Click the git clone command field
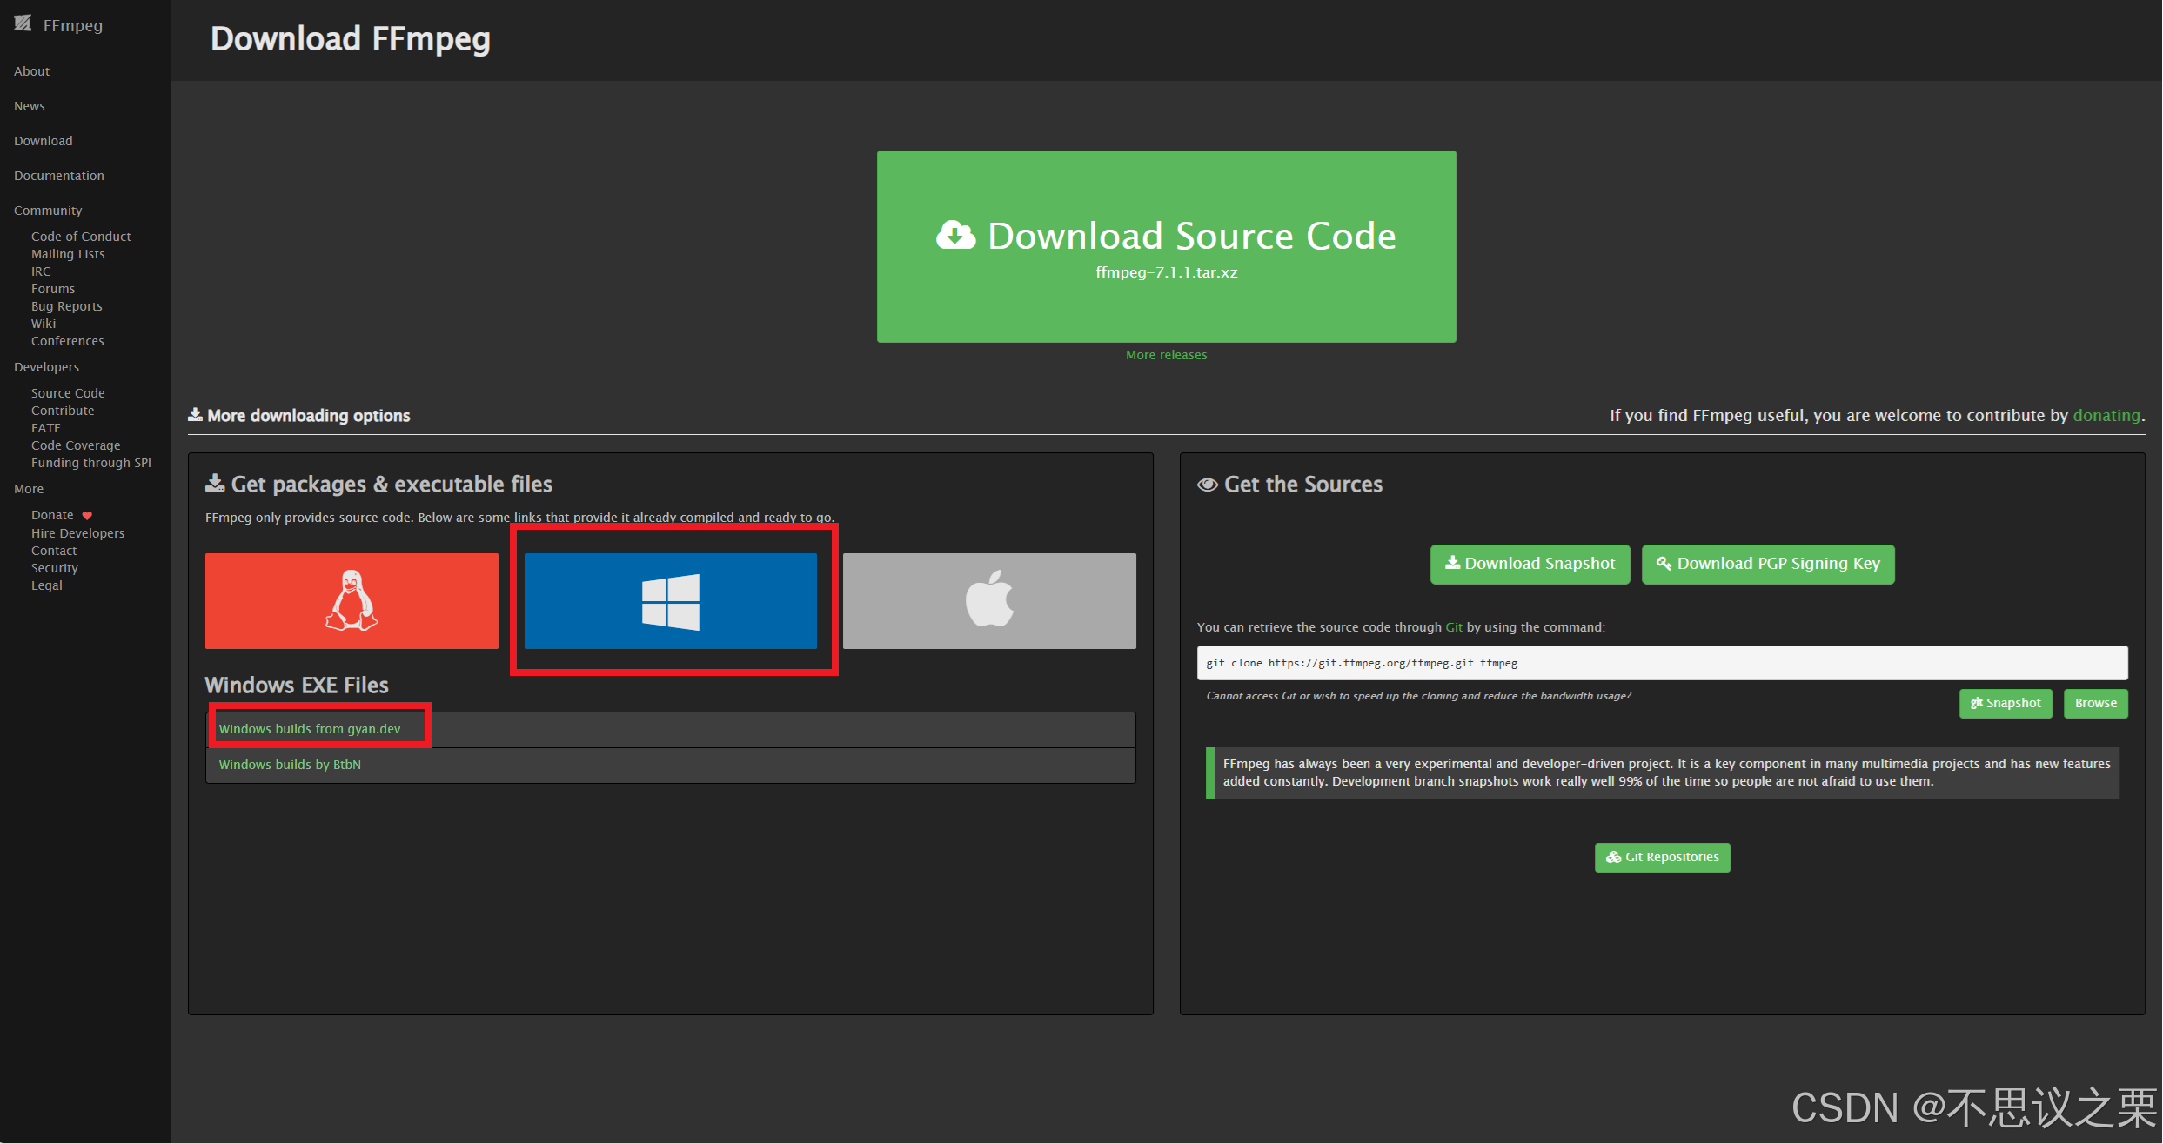 1662,663
